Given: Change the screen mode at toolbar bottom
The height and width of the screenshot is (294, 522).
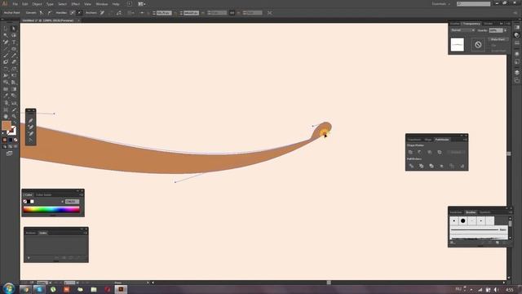Looking at the screenshot, I should tap(9, 154).
